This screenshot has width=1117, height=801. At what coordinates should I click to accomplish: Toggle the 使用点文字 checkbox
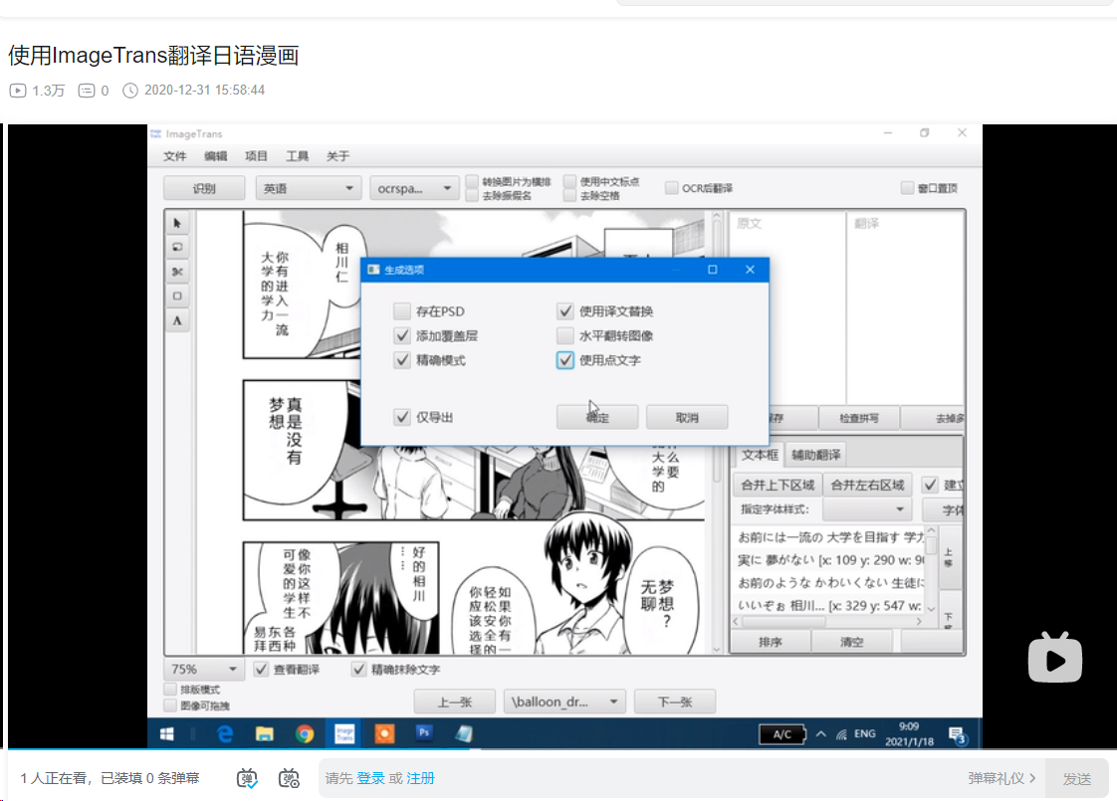[564, 359]
